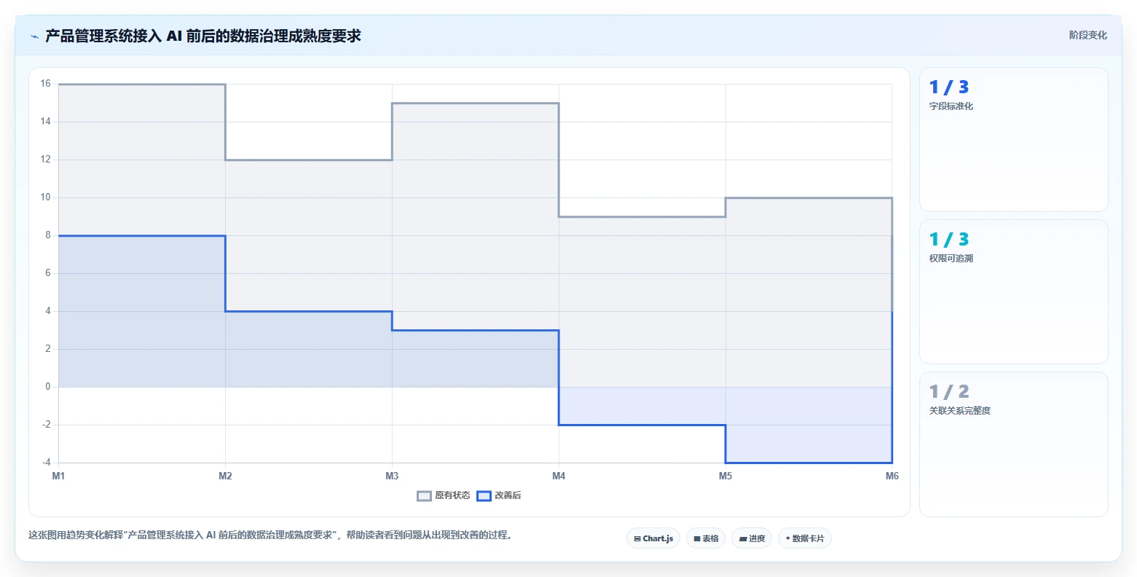Click the M4 x-axis label

click(559, 476)
